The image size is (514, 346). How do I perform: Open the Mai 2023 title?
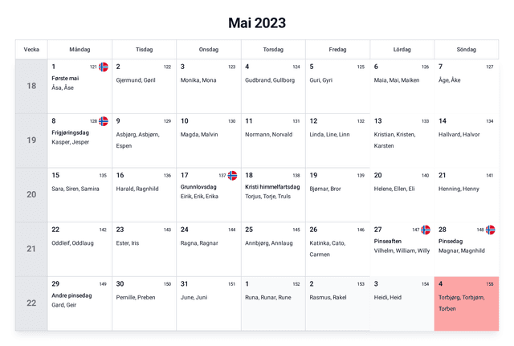point(257,23)
